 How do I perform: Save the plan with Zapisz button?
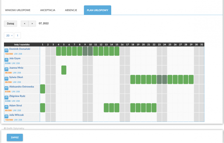pyautogui.click(x=15, y=137)
